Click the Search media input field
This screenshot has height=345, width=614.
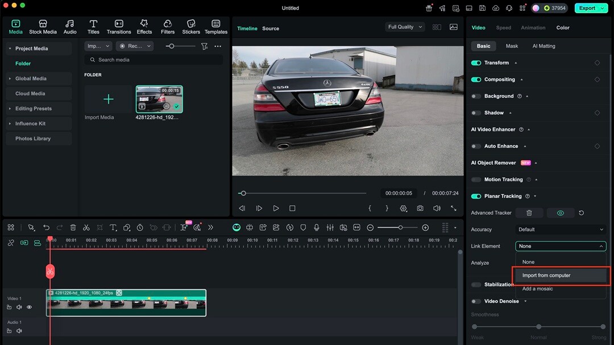(153, 60)
